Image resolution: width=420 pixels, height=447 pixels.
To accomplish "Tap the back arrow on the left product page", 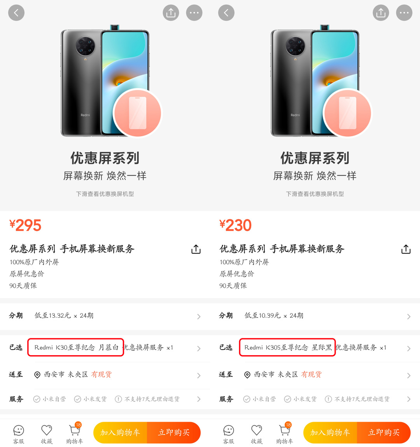I will (x=16, y=13).
